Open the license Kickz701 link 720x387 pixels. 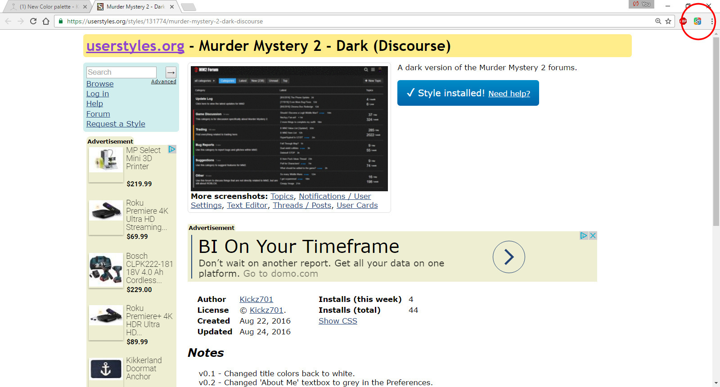coord(266,310)
